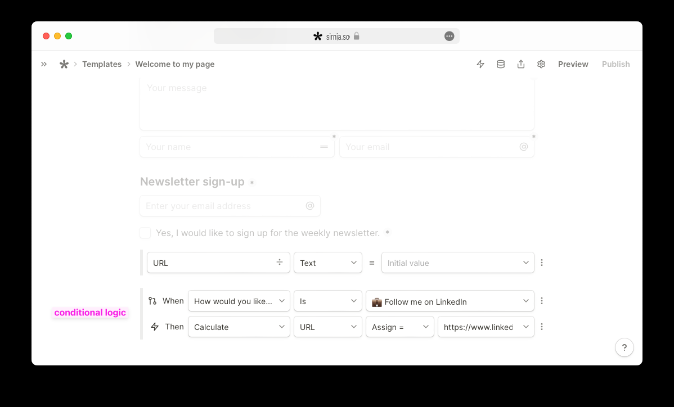The image size is (674, 407).
Task: Click the division icon in URL field
Action: point(280,263)
